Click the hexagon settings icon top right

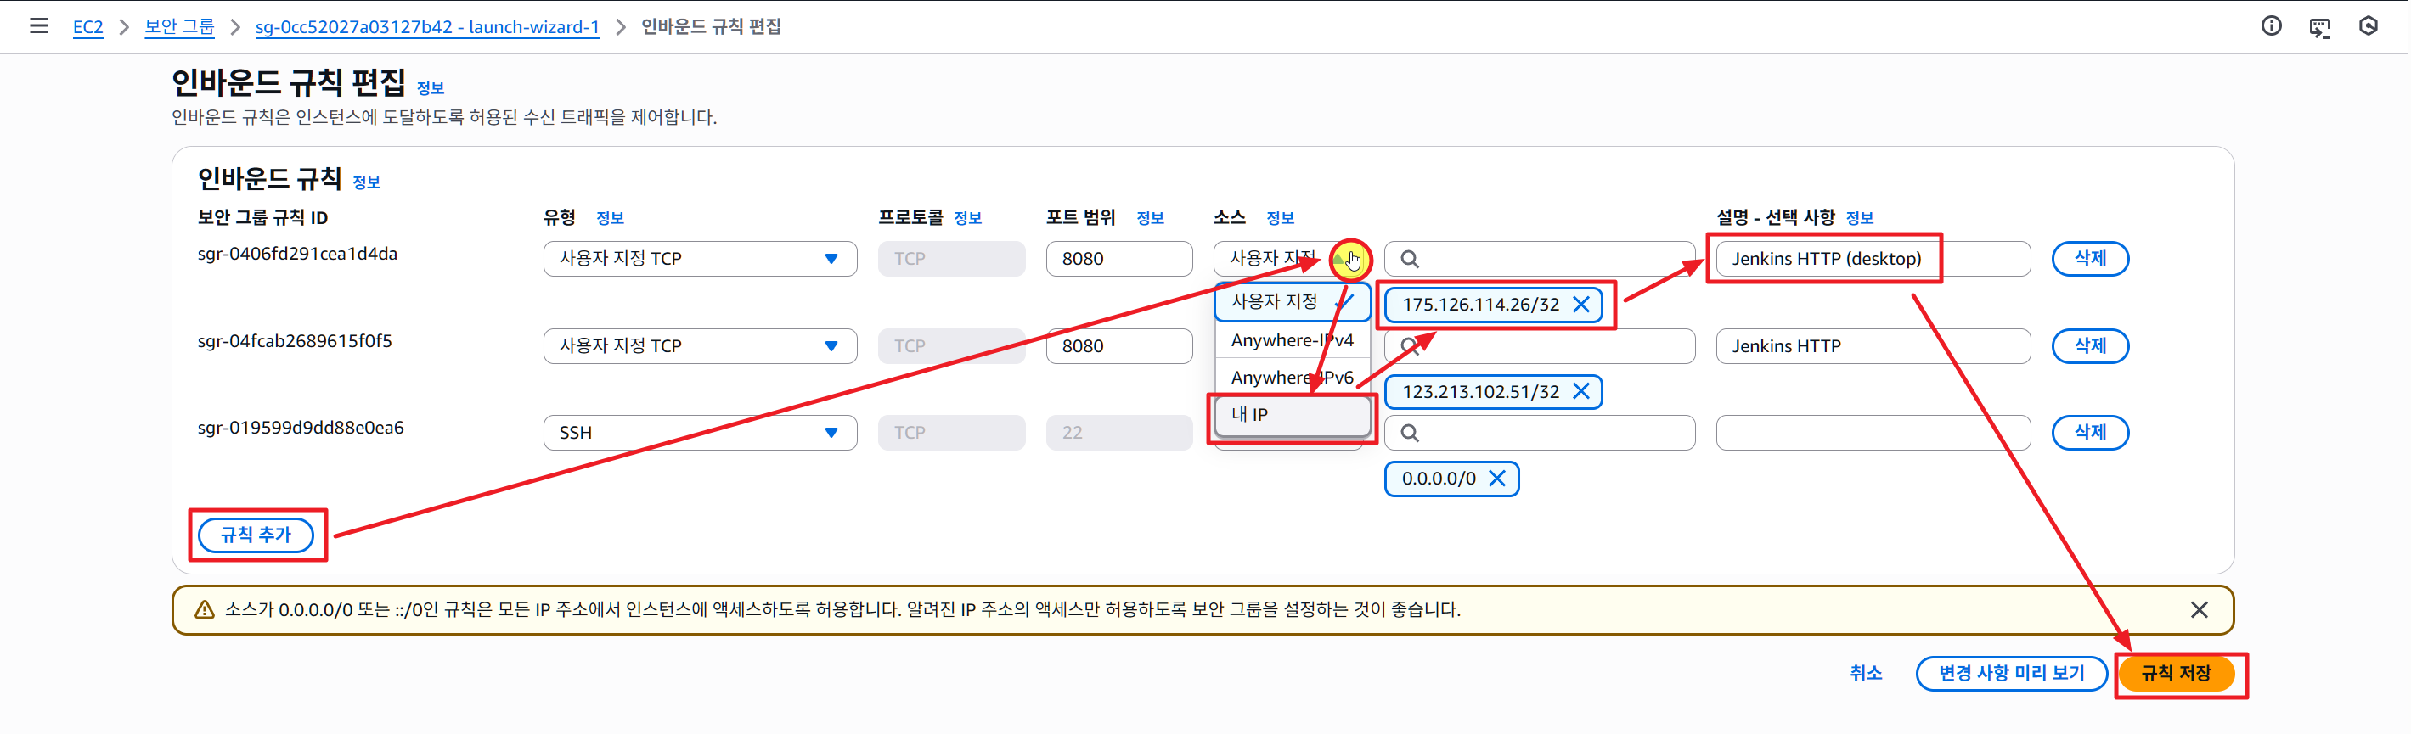point(2368,26)
